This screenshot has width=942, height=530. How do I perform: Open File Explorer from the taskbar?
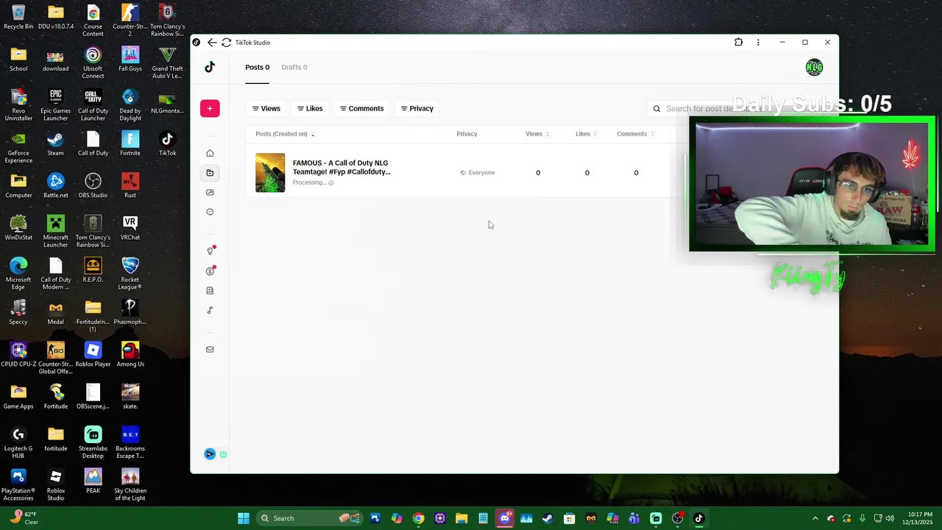[x=461, y=518]
